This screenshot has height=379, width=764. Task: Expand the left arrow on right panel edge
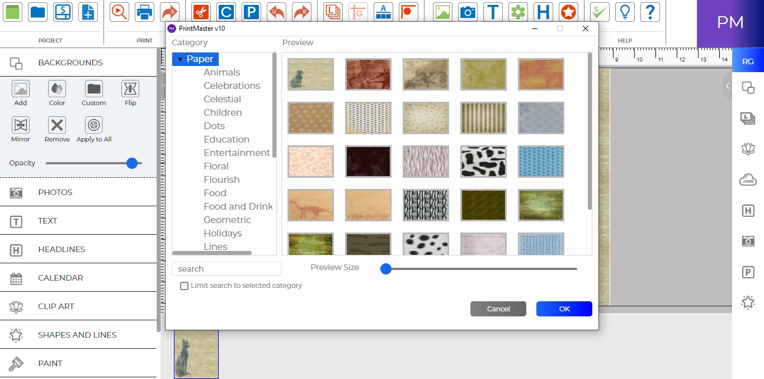click(x=727, y=86)
